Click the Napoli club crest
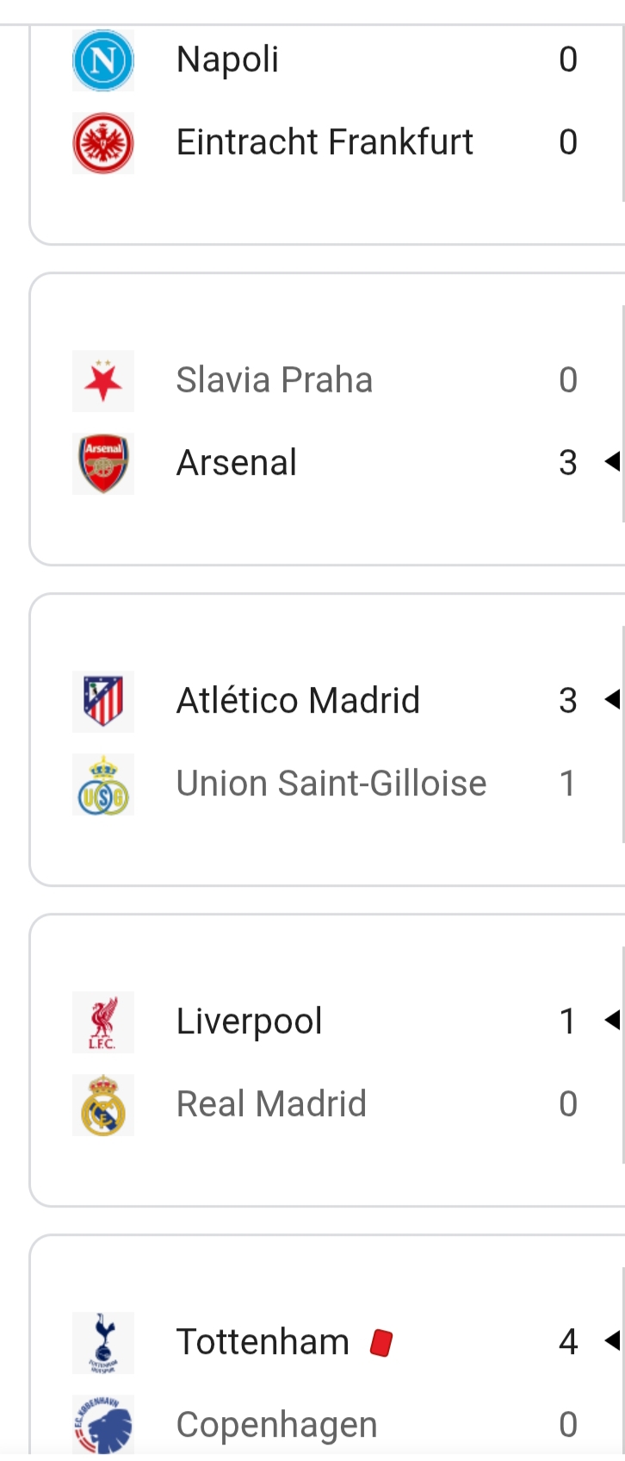625x1461 pixels. pyautogui.click(x=103, y=60)
